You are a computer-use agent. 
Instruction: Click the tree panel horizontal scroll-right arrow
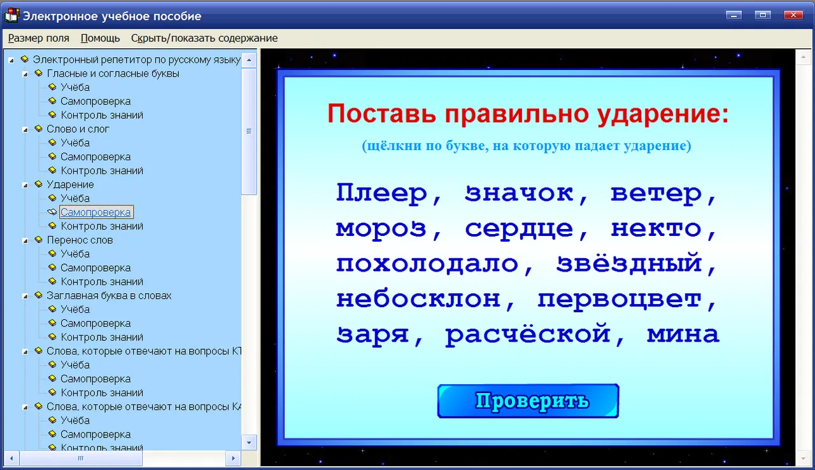pos(234,458)
